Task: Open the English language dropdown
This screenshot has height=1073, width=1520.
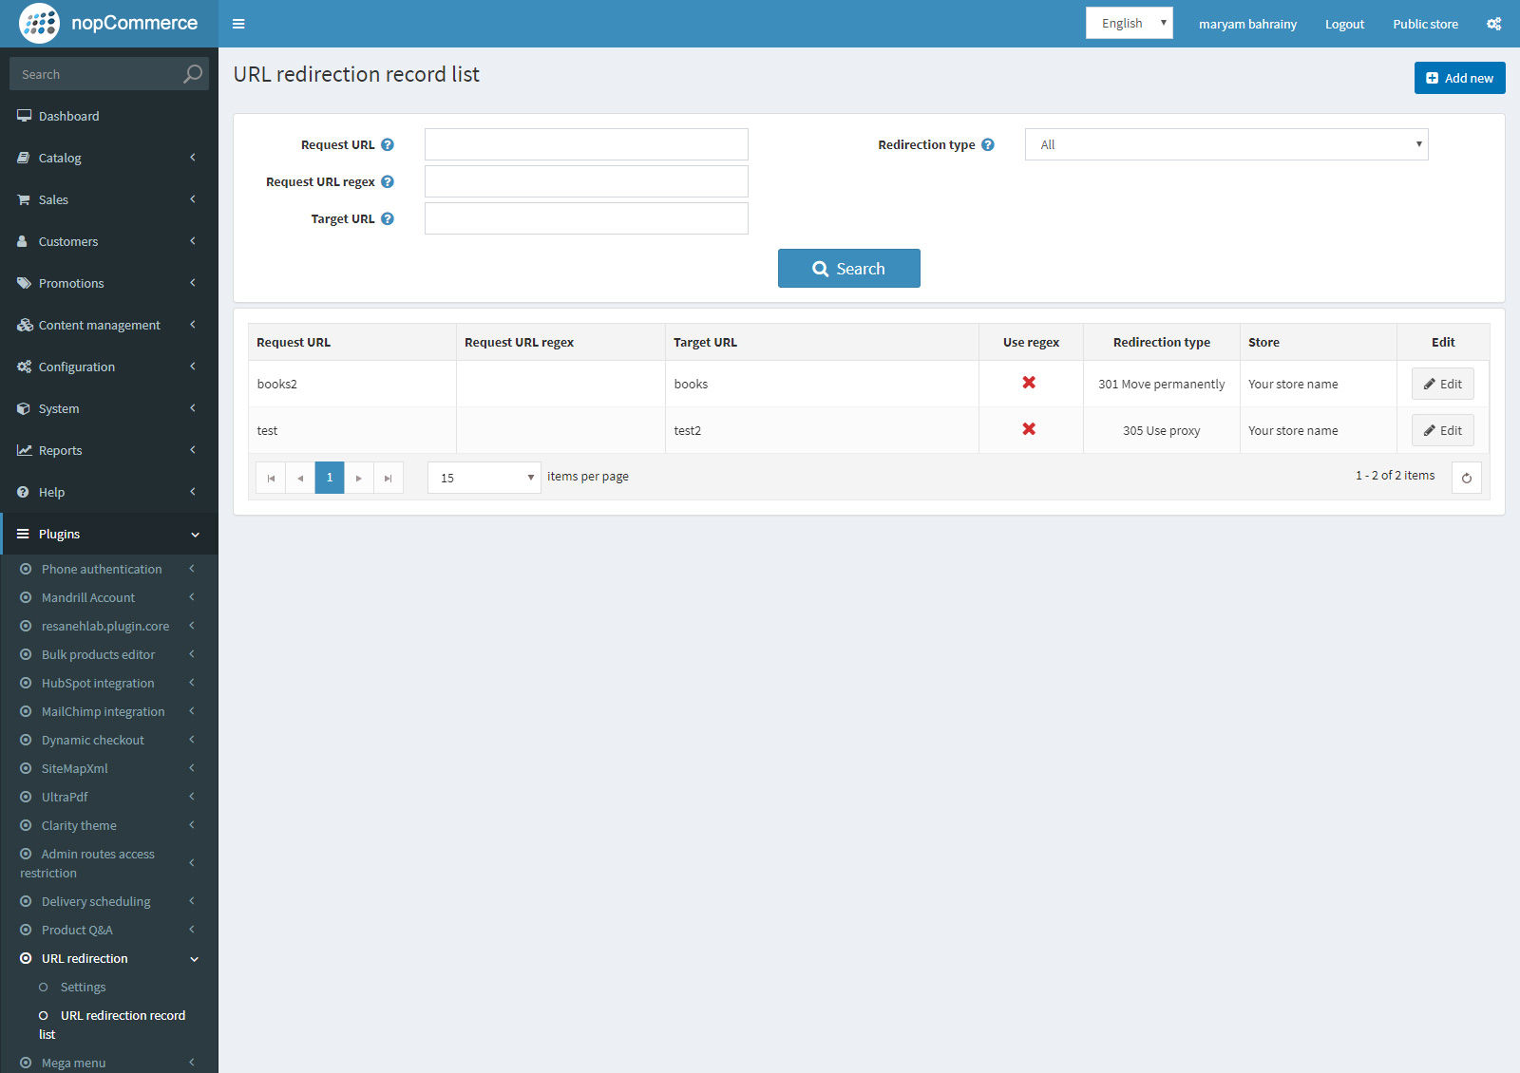Action: (1130, 23)
